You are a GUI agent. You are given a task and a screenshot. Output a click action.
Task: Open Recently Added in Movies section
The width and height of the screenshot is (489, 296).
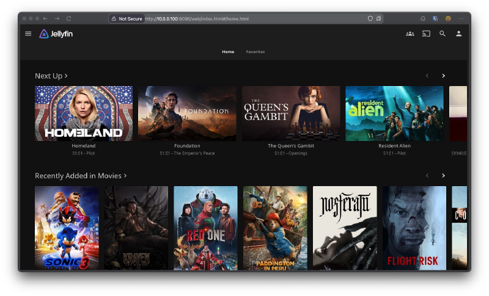click(x=80, y=176)
